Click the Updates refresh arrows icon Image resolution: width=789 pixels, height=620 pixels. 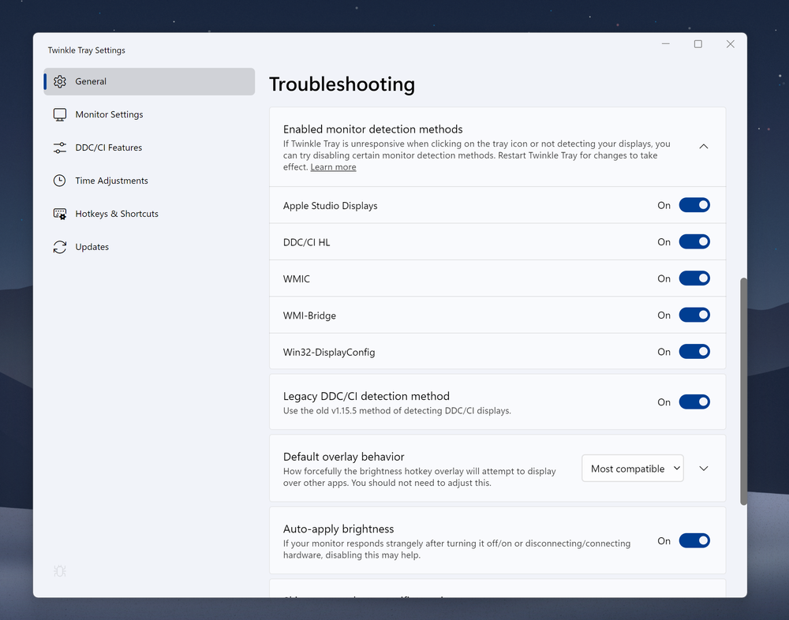60,247
